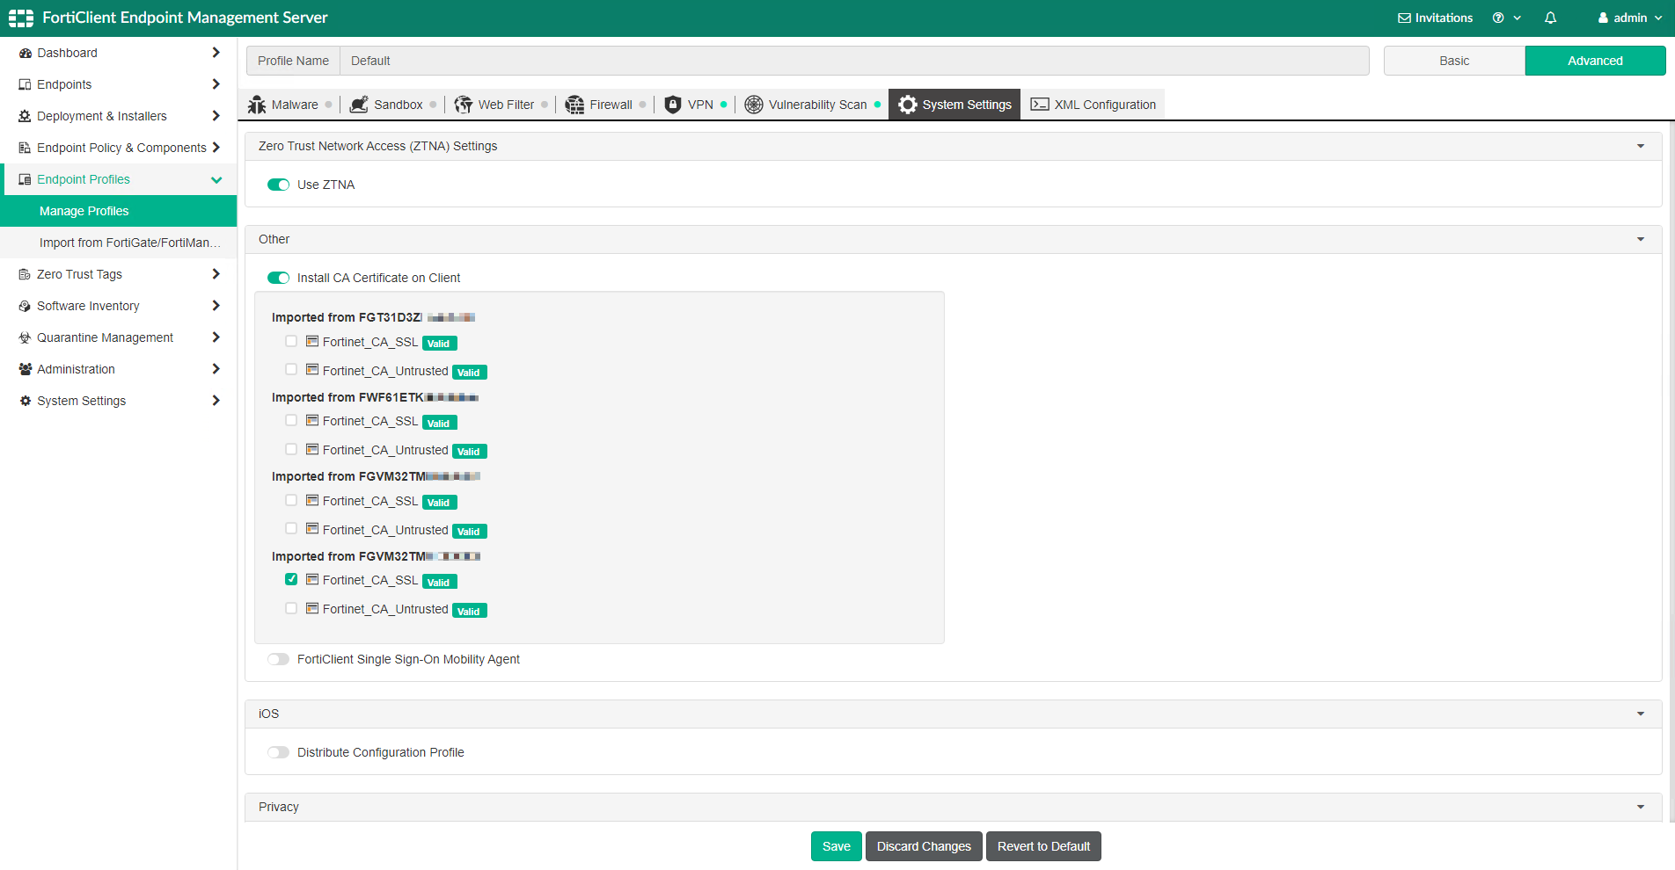Select the VPN lock icon
The width and height of the screenshot is (1675, 870).
pos(673,104)
